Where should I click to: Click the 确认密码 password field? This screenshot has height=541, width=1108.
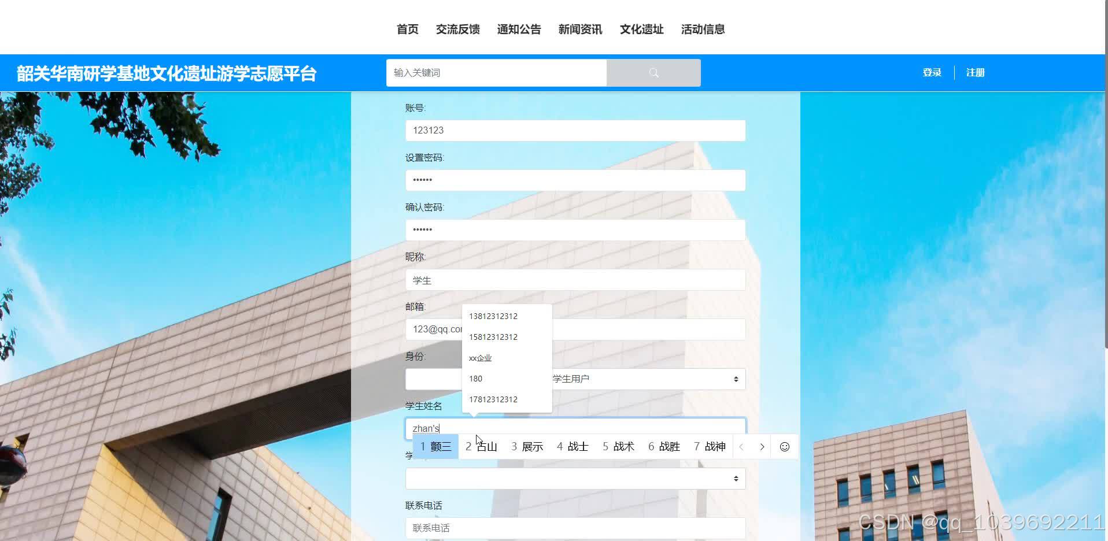[575, 230]
